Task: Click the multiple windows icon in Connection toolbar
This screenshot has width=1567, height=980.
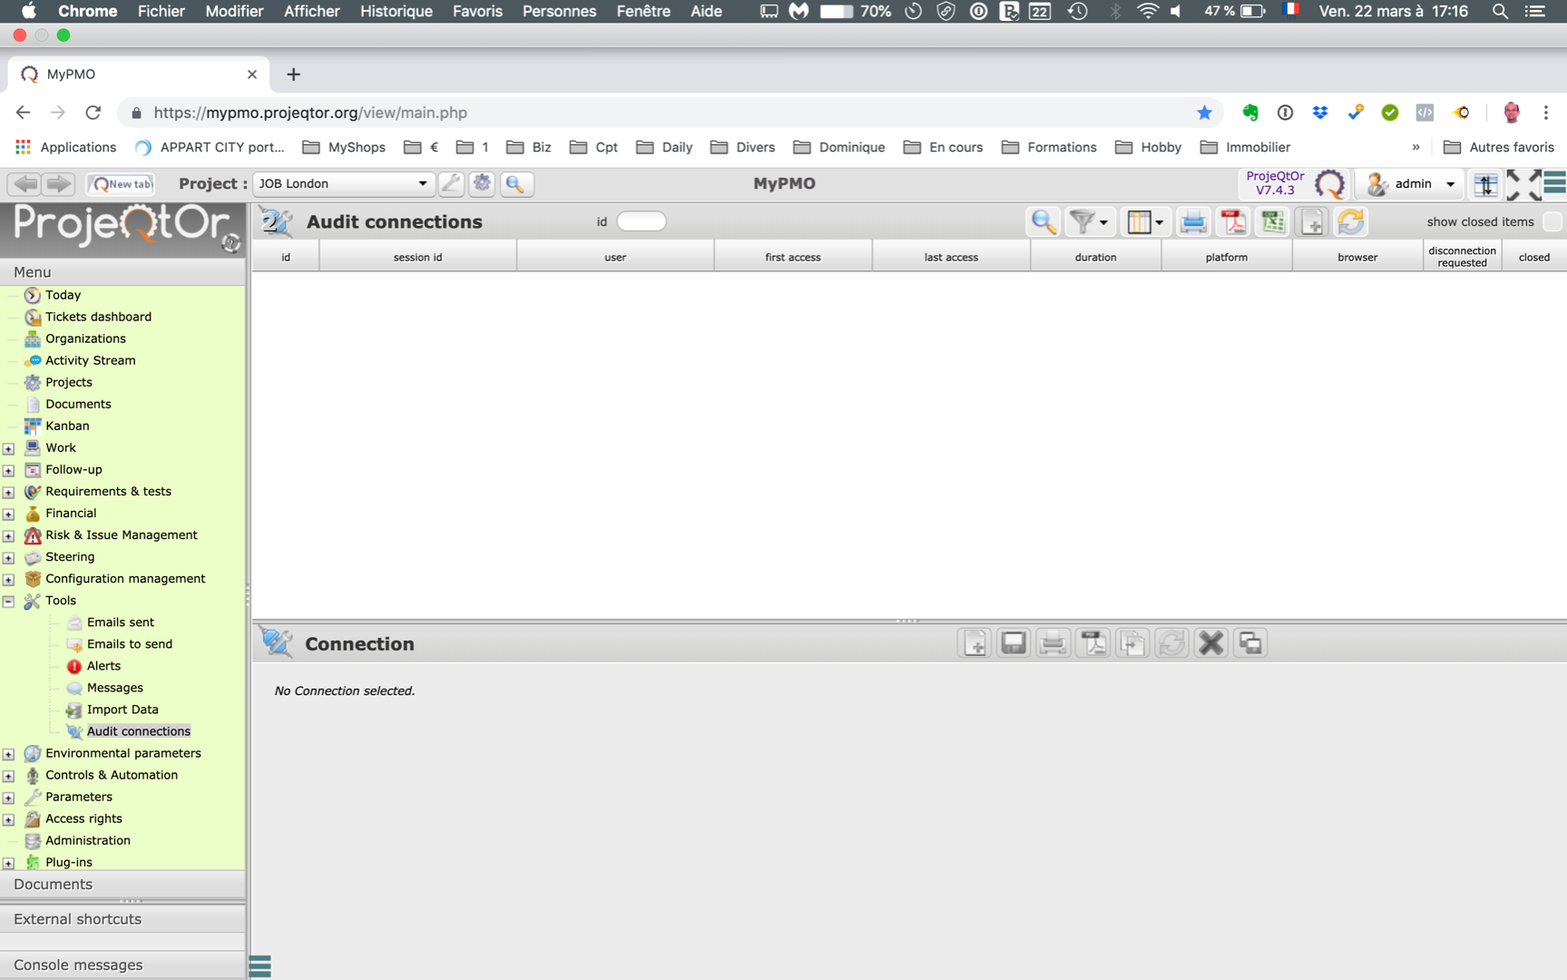Action: (1250, 643)
